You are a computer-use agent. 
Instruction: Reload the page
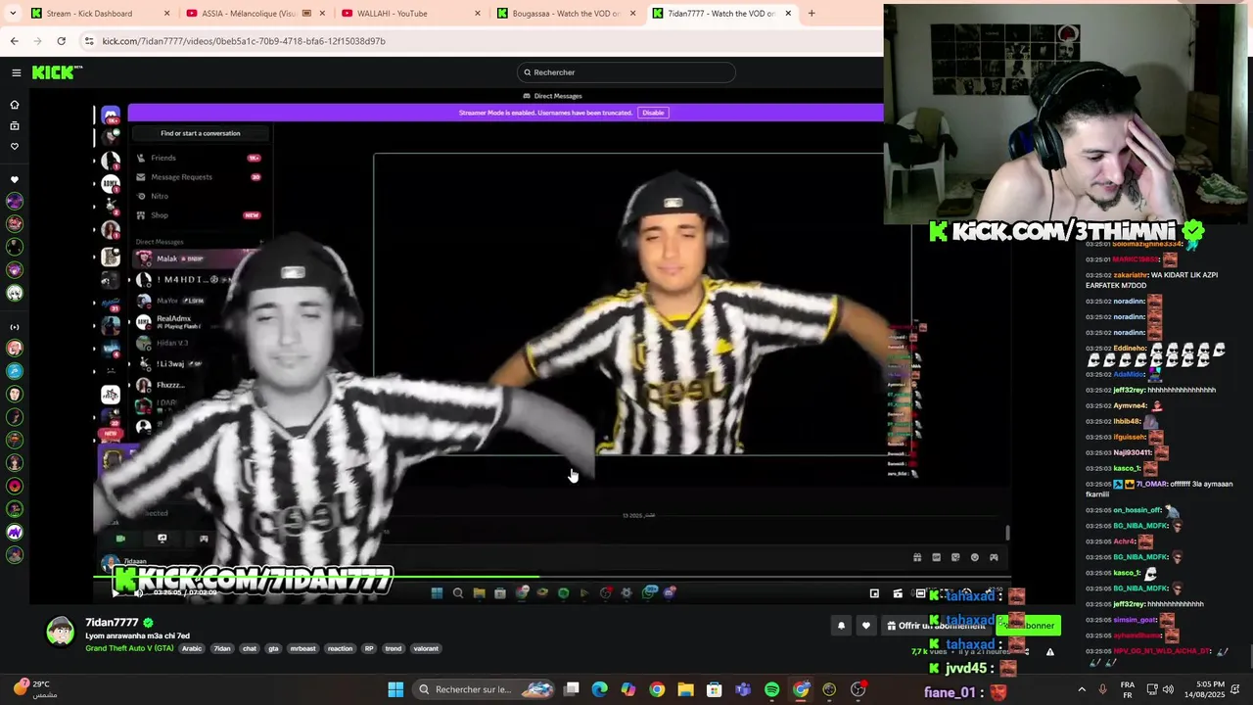[x=61, y=41]
